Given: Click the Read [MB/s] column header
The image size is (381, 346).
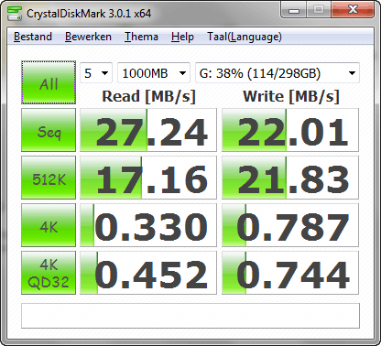Looking at the screenshot, I should (x=148, y=97).
